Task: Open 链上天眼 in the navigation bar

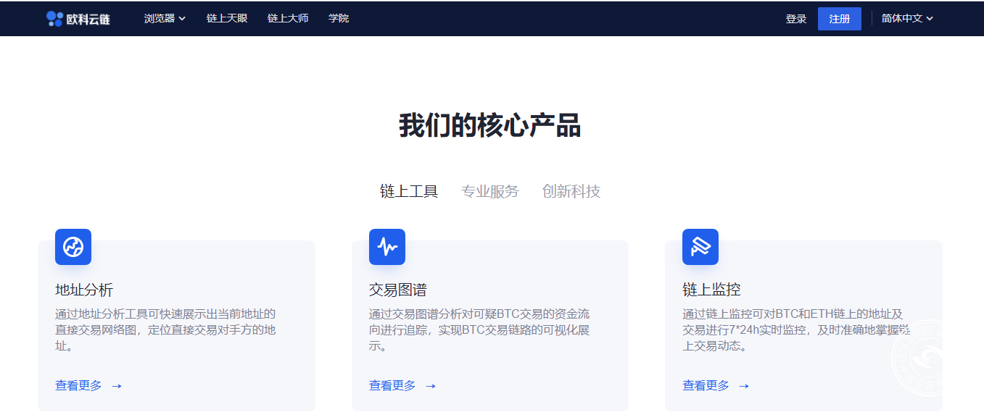Action: tap(227, 18)
